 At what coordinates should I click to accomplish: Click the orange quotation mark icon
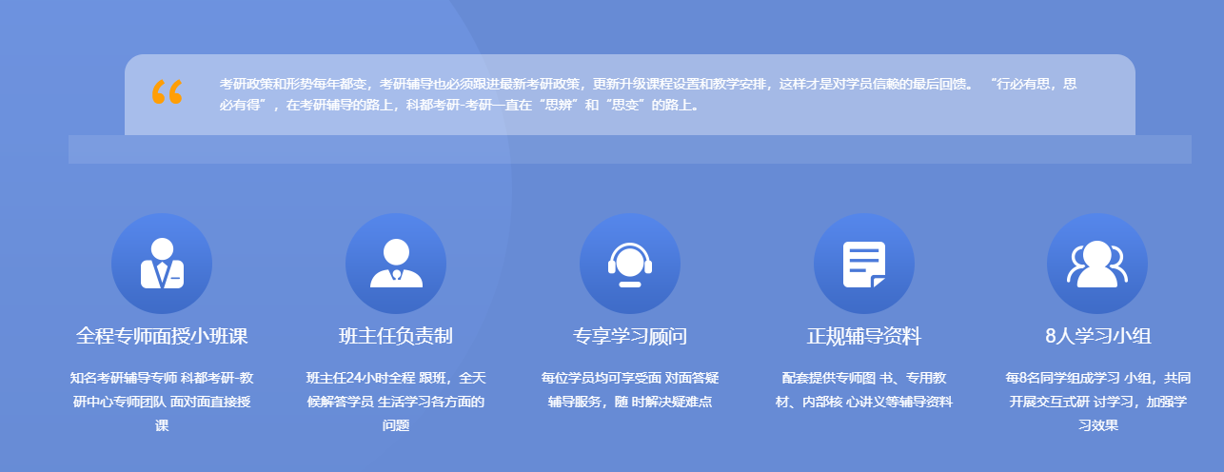tap(167, 92)
